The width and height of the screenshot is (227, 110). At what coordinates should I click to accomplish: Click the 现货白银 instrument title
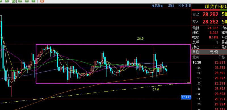[x=216, y=7]
